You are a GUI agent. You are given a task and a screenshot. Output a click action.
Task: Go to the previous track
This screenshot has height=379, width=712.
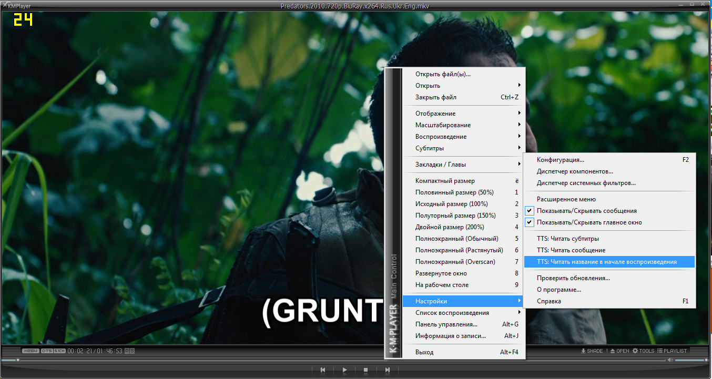(323, 370)
